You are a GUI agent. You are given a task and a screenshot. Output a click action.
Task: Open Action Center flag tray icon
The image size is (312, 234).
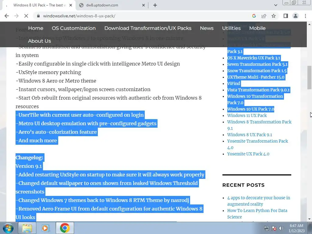(274, 228)
